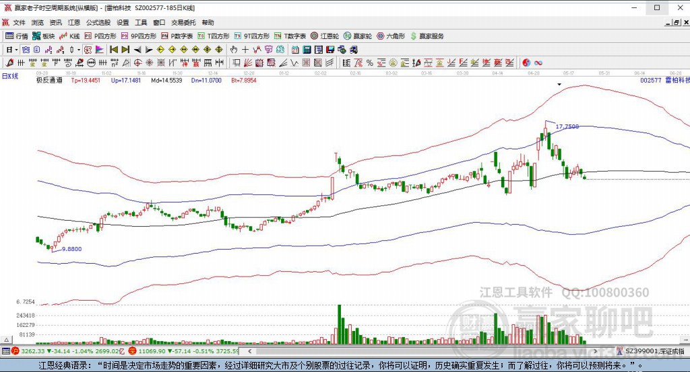Click the 极反通道 indicator name

[49, 80]
